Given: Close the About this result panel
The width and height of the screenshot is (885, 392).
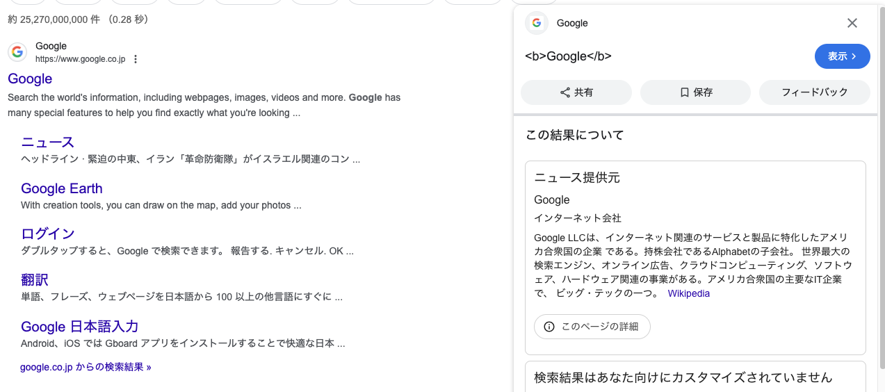Looking at the screenshot, I should pyautogui.click(x=852, y=23).
